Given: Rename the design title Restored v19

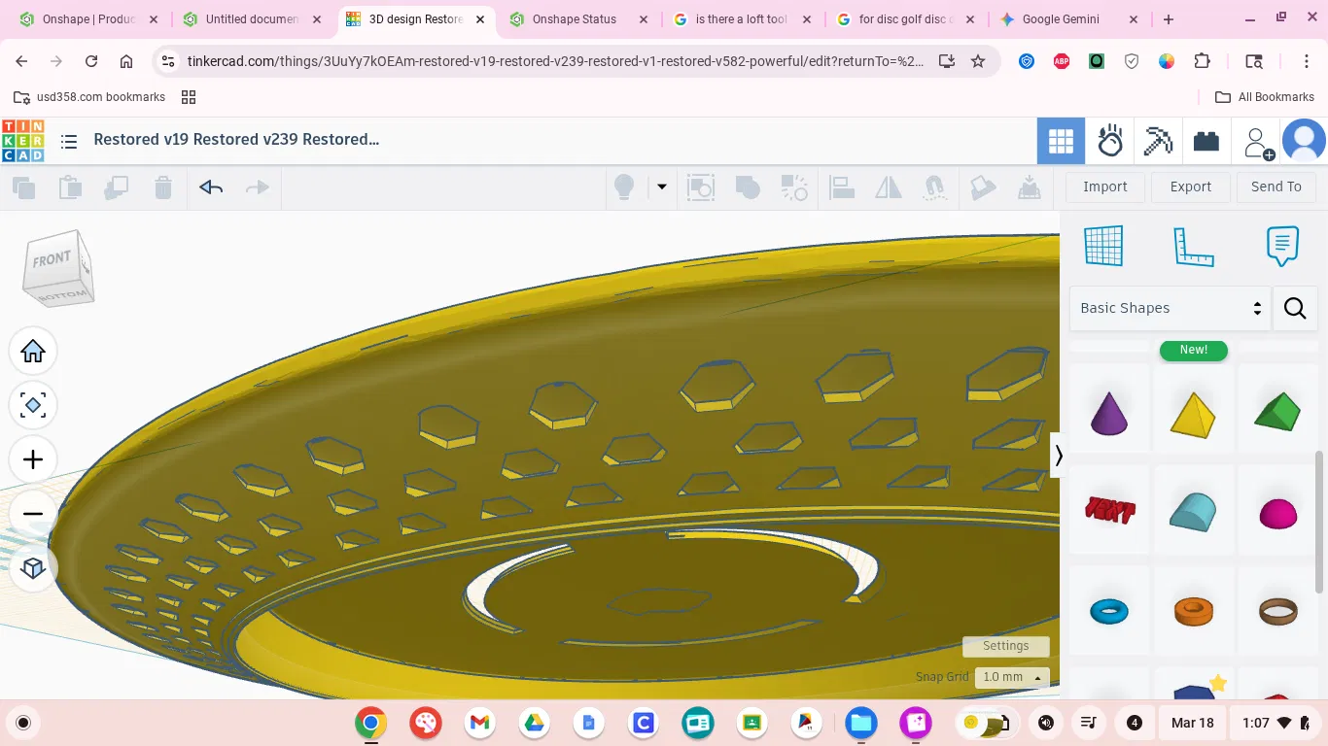Looking at the screenshot, I should (x=236, y=140).
